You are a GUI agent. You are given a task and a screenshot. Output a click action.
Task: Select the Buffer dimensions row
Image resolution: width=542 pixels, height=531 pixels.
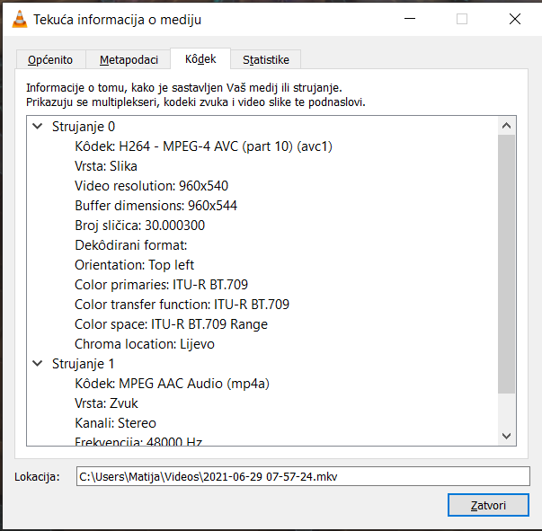155,206
